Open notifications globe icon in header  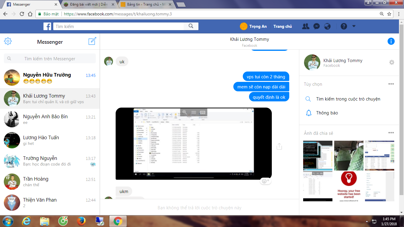(327, 26)
